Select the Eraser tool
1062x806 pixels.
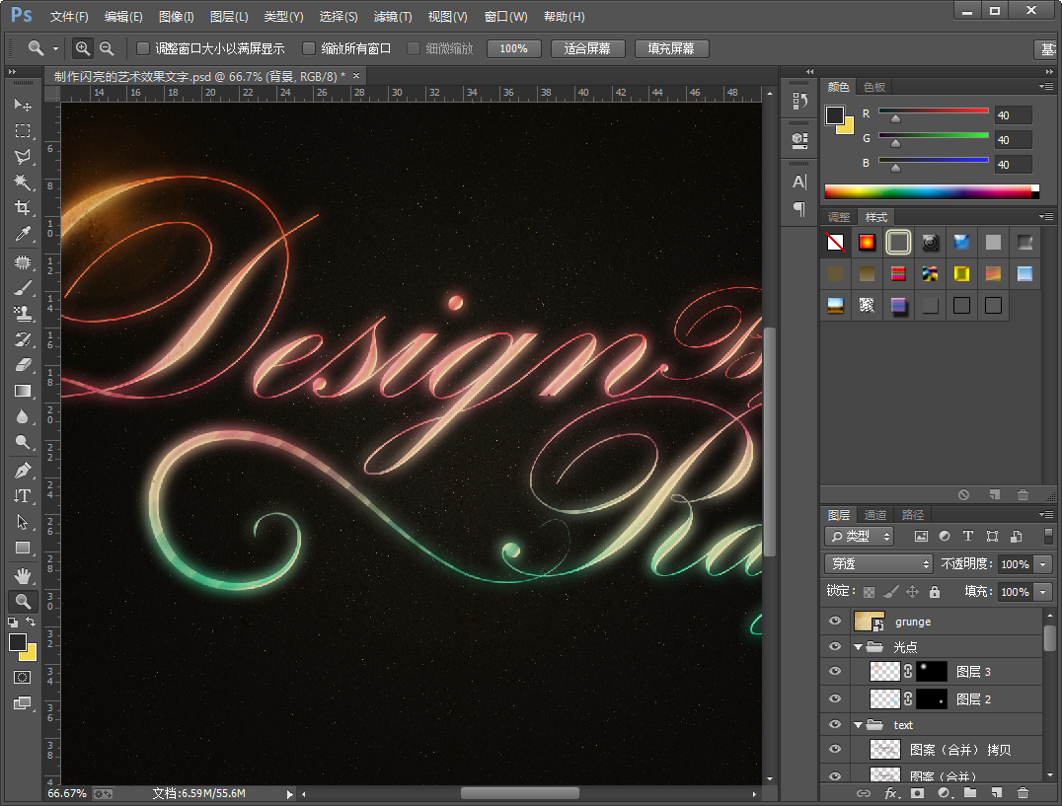click(22, 365)
